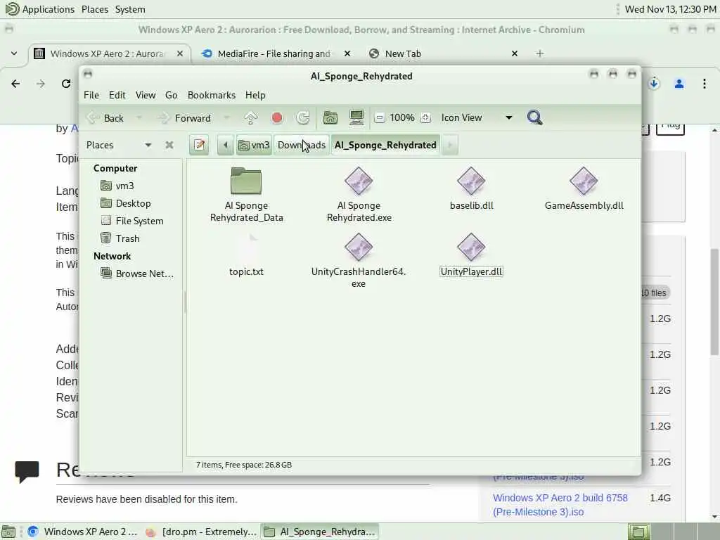720x540 pixels.
Task: Click Chromium page vertical scrollbar
Action: (x=714, y=301)
